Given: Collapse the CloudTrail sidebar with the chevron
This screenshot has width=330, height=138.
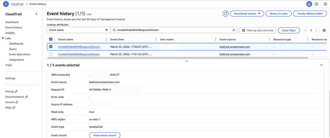Looking at the screenshot, I should pos(36,14).
